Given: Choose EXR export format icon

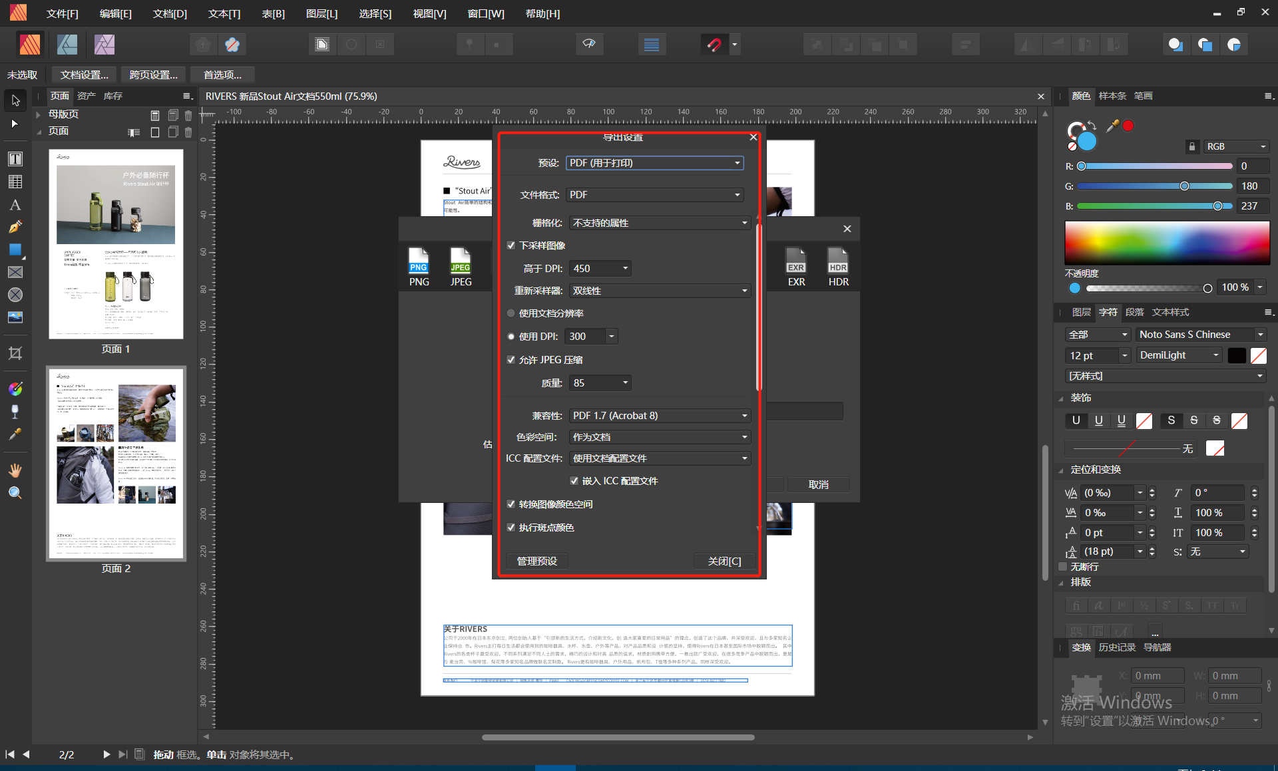Looking at the screenshot, I should 796,267.
